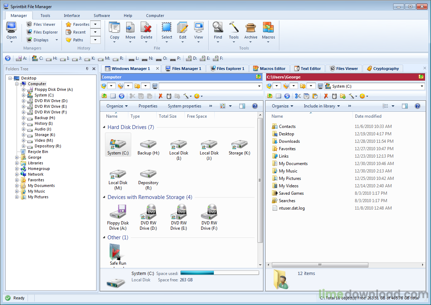Collapse the Computer node in Folders Tree
This screenshot has height=305, width=431.
click(x=17, y=84)
